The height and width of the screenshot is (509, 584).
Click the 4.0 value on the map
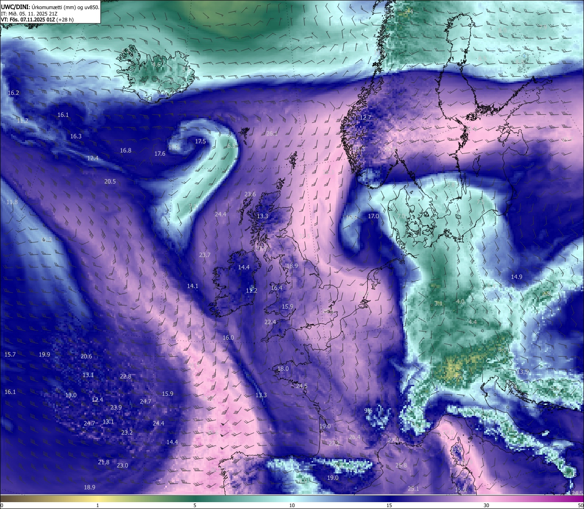[x=460, y=301]
